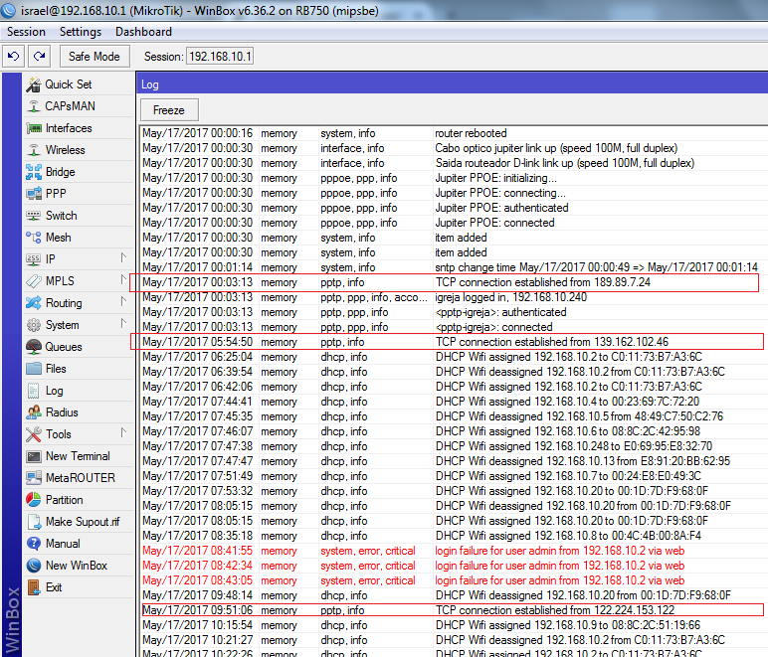Expand the System submenu arrow
The height and width of the screenshot is (657, 768).
pos(123,323)
